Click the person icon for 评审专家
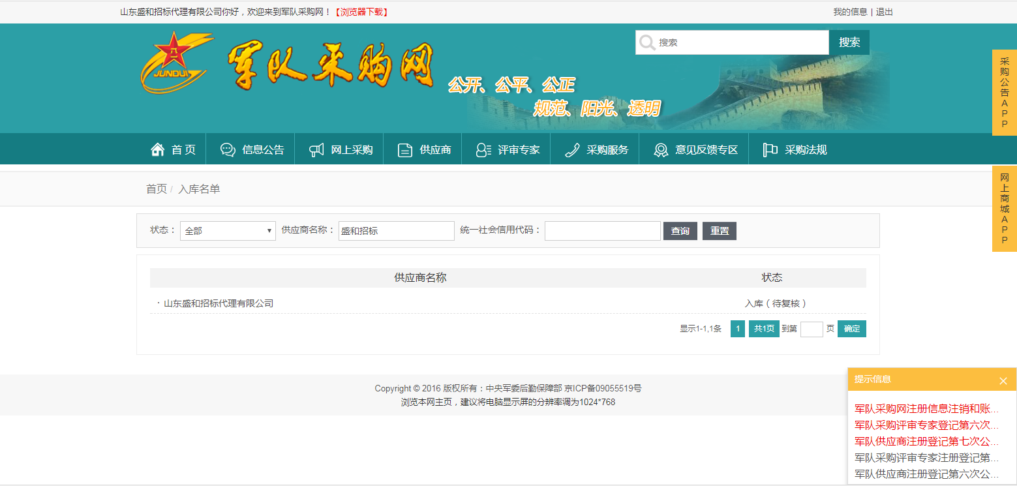 (483, 150)
